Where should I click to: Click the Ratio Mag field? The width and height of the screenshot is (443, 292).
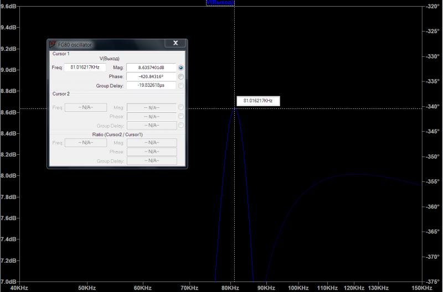(152, 143)
